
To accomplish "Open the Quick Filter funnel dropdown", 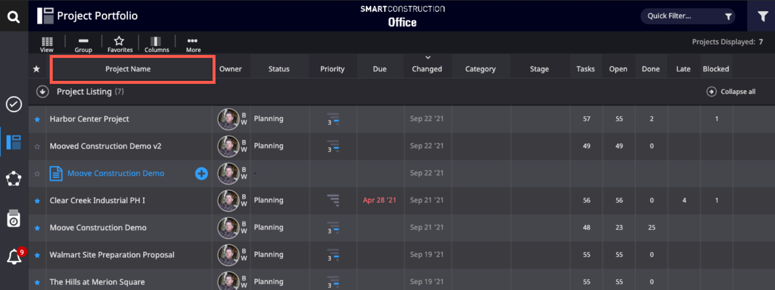I will (x=728, y=16).
